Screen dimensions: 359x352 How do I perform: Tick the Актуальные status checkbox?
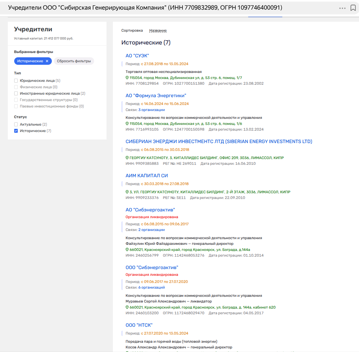tap(16, 125)
